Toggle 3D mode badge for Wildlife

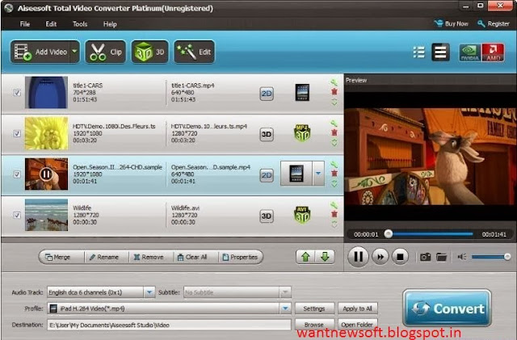(267, 216)
